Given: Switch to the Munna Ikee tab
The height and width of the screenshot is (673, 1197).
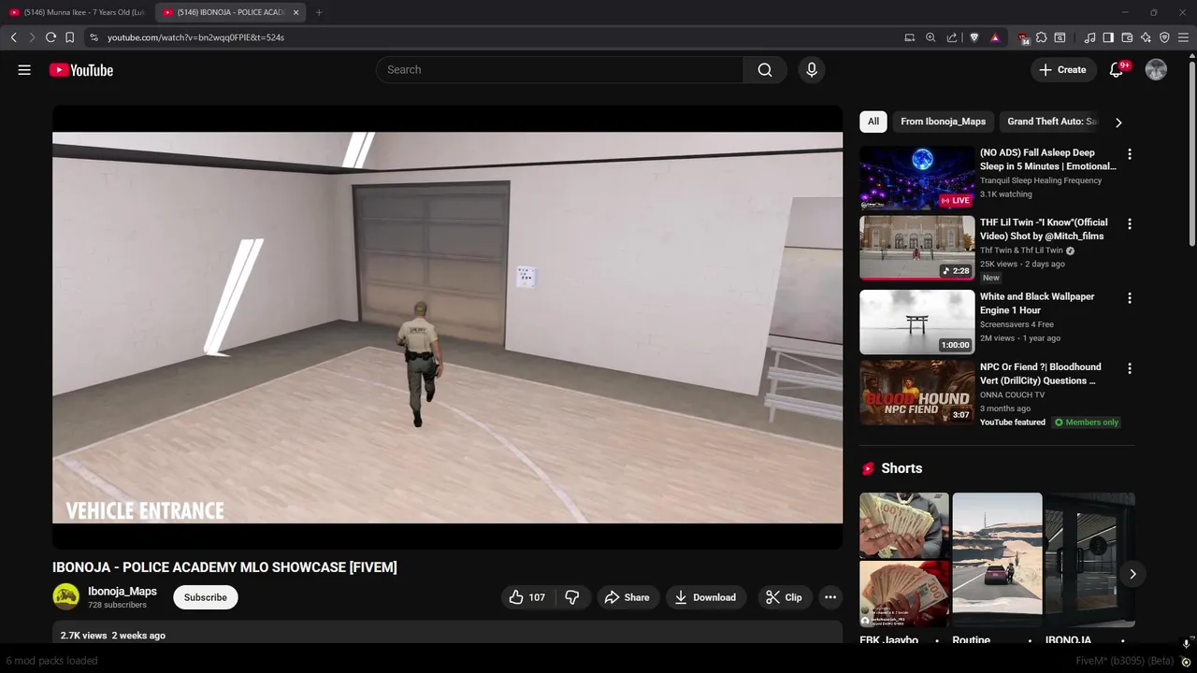Looking at the screenshot, I should point(77,12).
